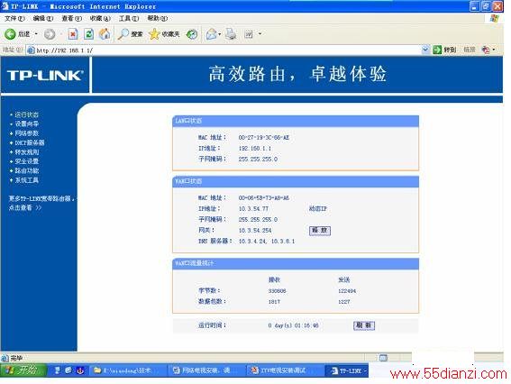Screen dimensions: 511x384
Task: Click the 刷新 button beside running time
Action: click(x=364, y=325)
